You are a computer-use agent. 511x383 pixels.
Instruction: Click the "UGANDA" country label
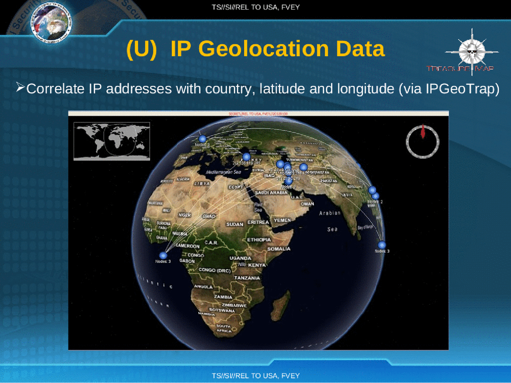click(241, 258)
